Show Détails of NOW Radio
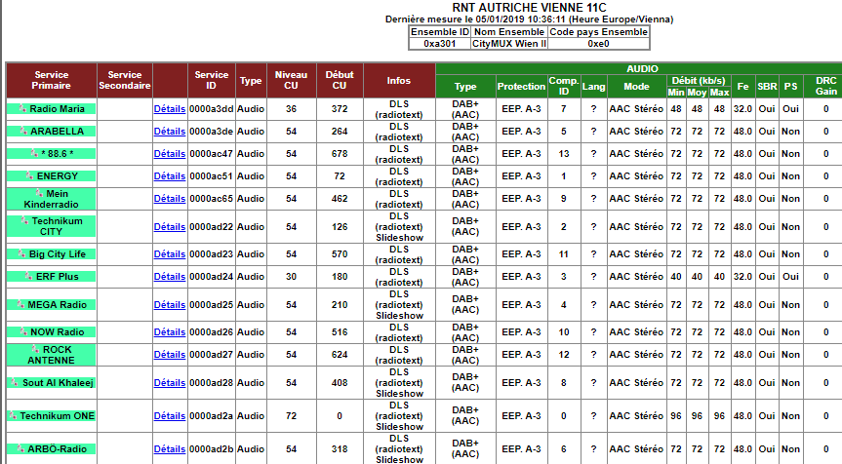The height and width of the screenshot is (464, 842). click(x=170, y=332)
